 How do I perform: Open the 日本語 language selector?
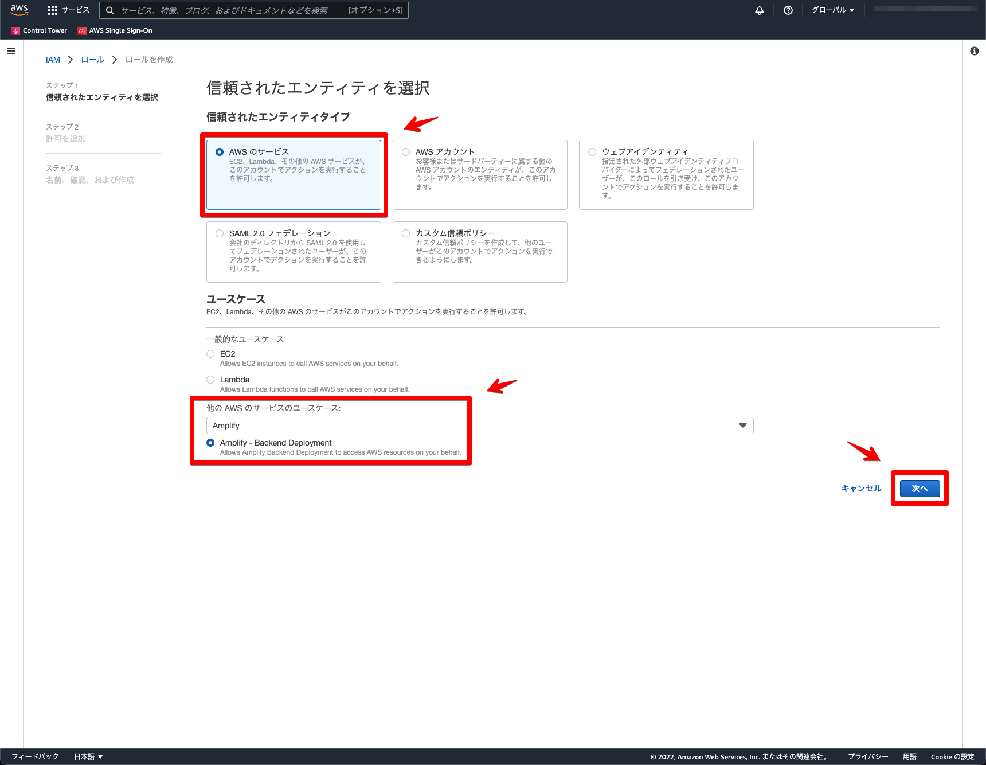(x=88, y=757)
